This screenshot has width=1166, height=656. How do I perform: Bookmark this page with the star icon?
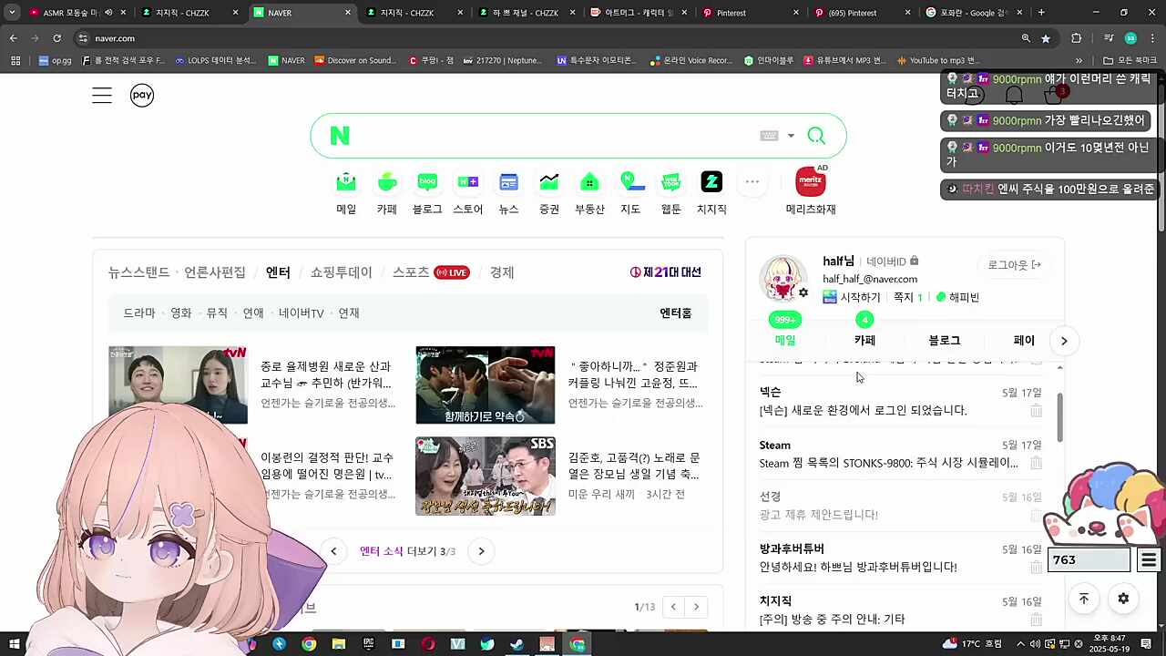[x=1046, y=38]
